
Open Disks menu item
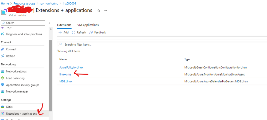click(x=9, y=107)
